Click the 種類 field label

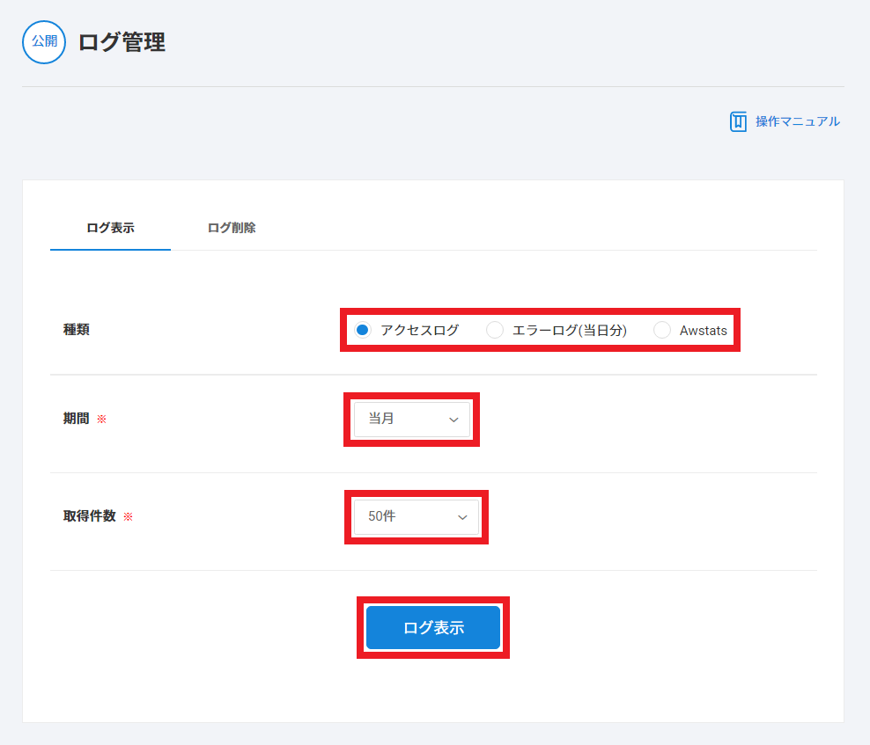click(77, 330)
